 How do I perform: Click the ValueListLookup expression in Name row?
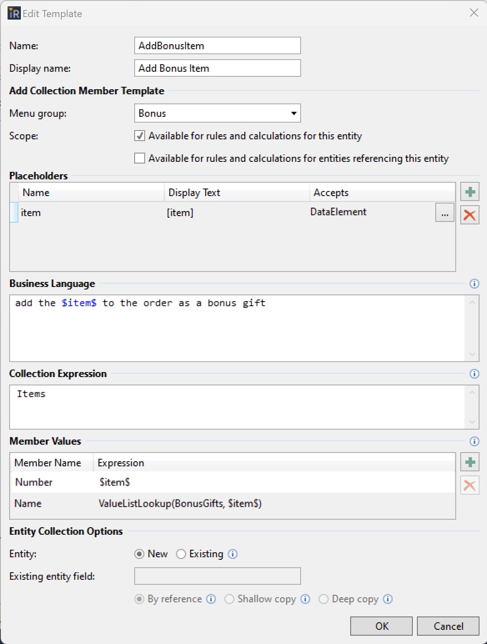pos(180,503)
